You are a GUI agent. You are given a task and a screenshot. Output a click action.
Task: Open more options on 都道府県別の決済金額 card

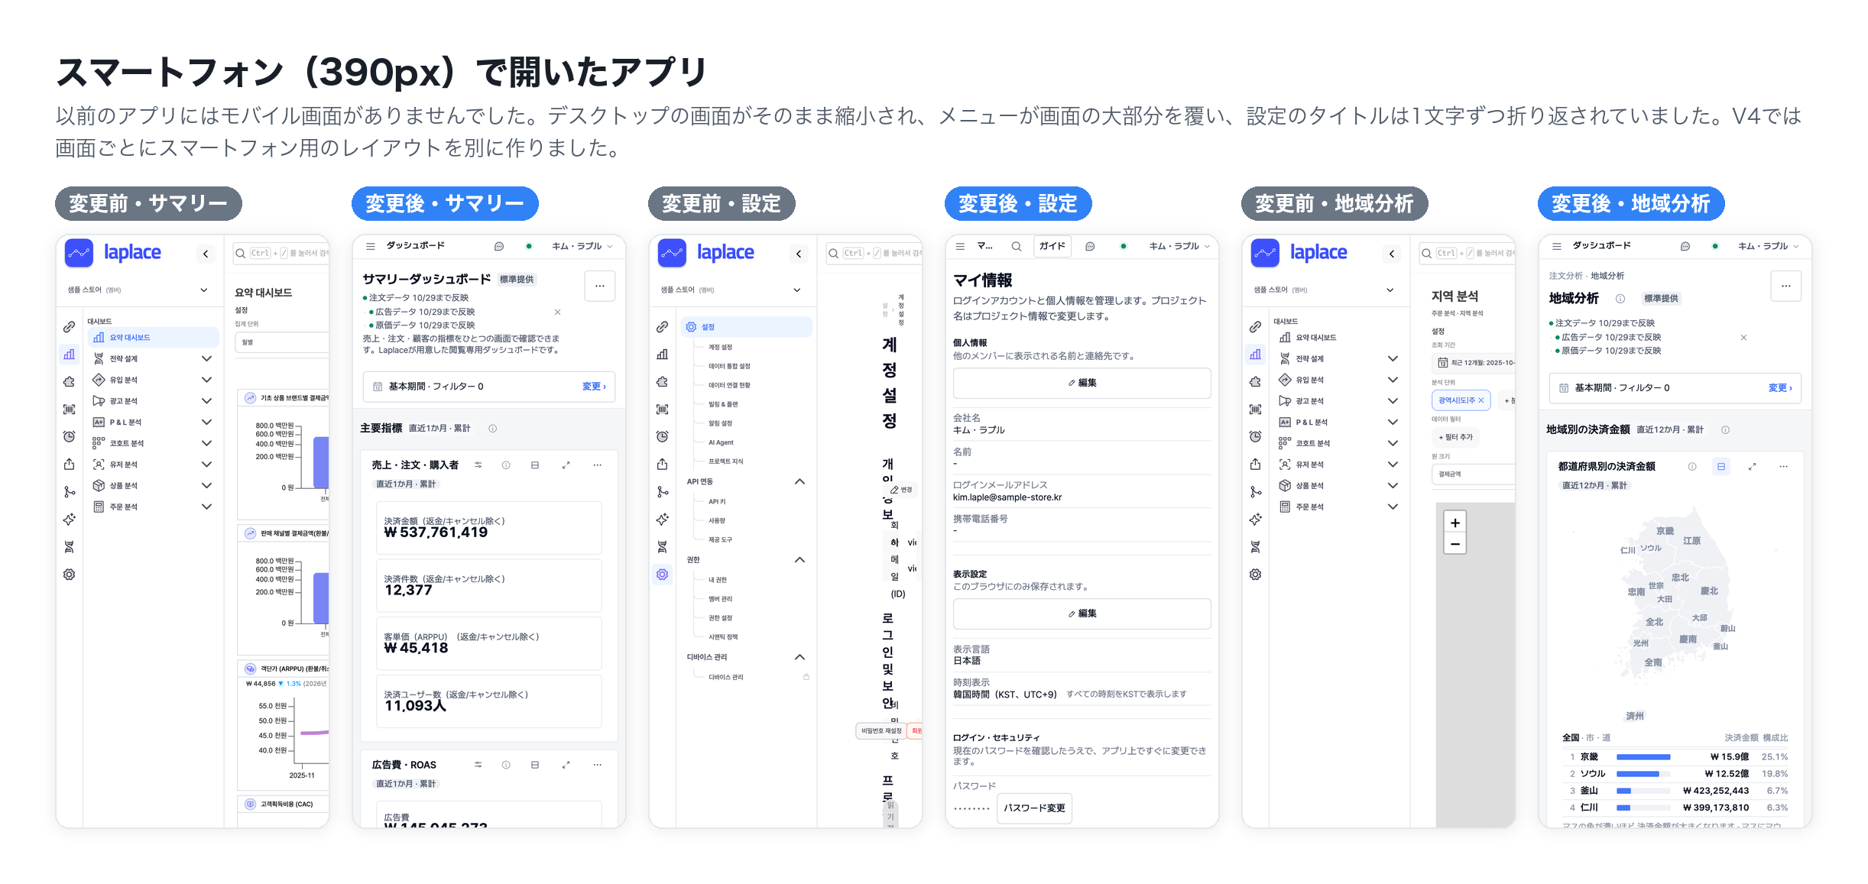pyautogui.click(x=1784, y=466)
